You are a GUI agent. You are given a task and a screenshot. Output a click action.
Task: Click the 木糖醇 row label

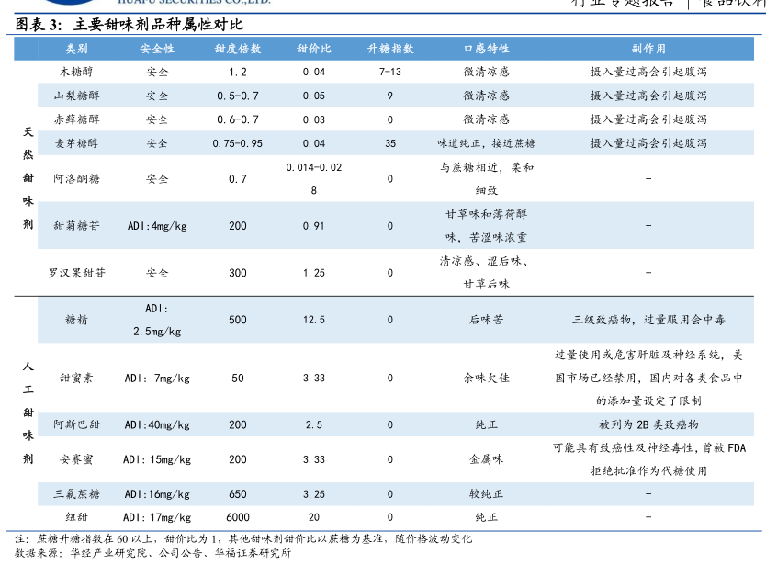[x=77, y=72]
